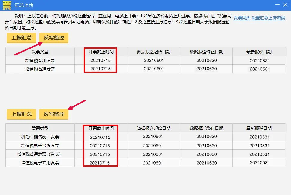Image resolution: width=291 pixels, height=195 pixels.
Task: Click 20210601 in the 增值税专用发票 row
Action: click(154, 60)
